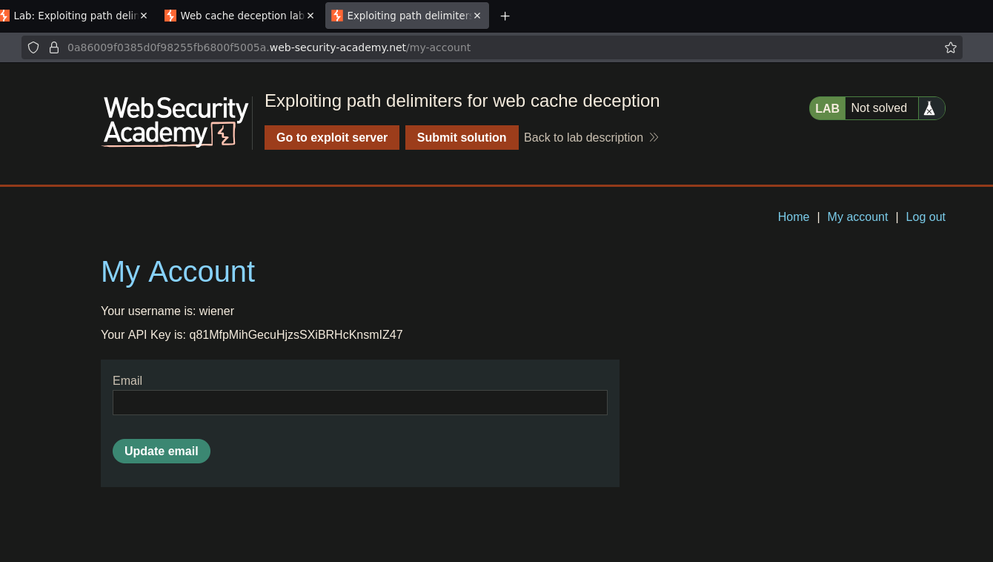Click the 'Submit solution' button

462,138
